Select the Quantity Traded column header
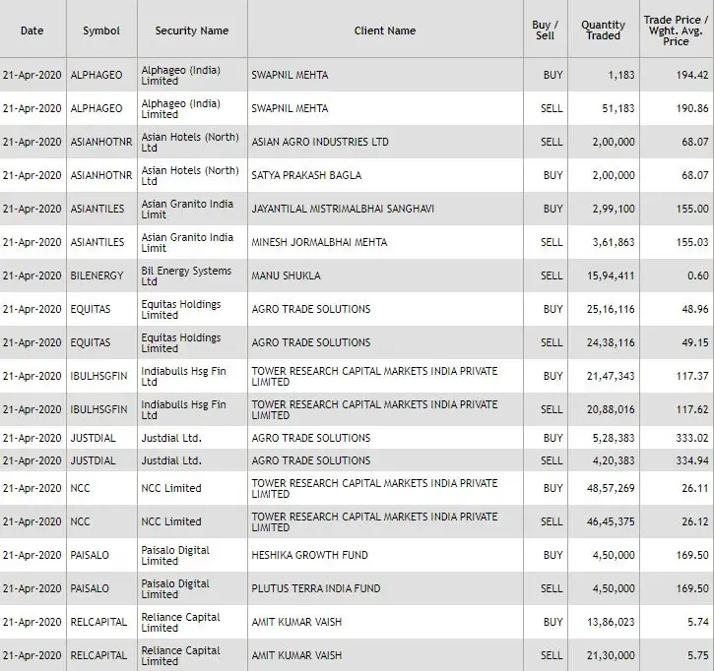This screenshot has width=714, height=671. pyautogui.click(x=603, y=30)
